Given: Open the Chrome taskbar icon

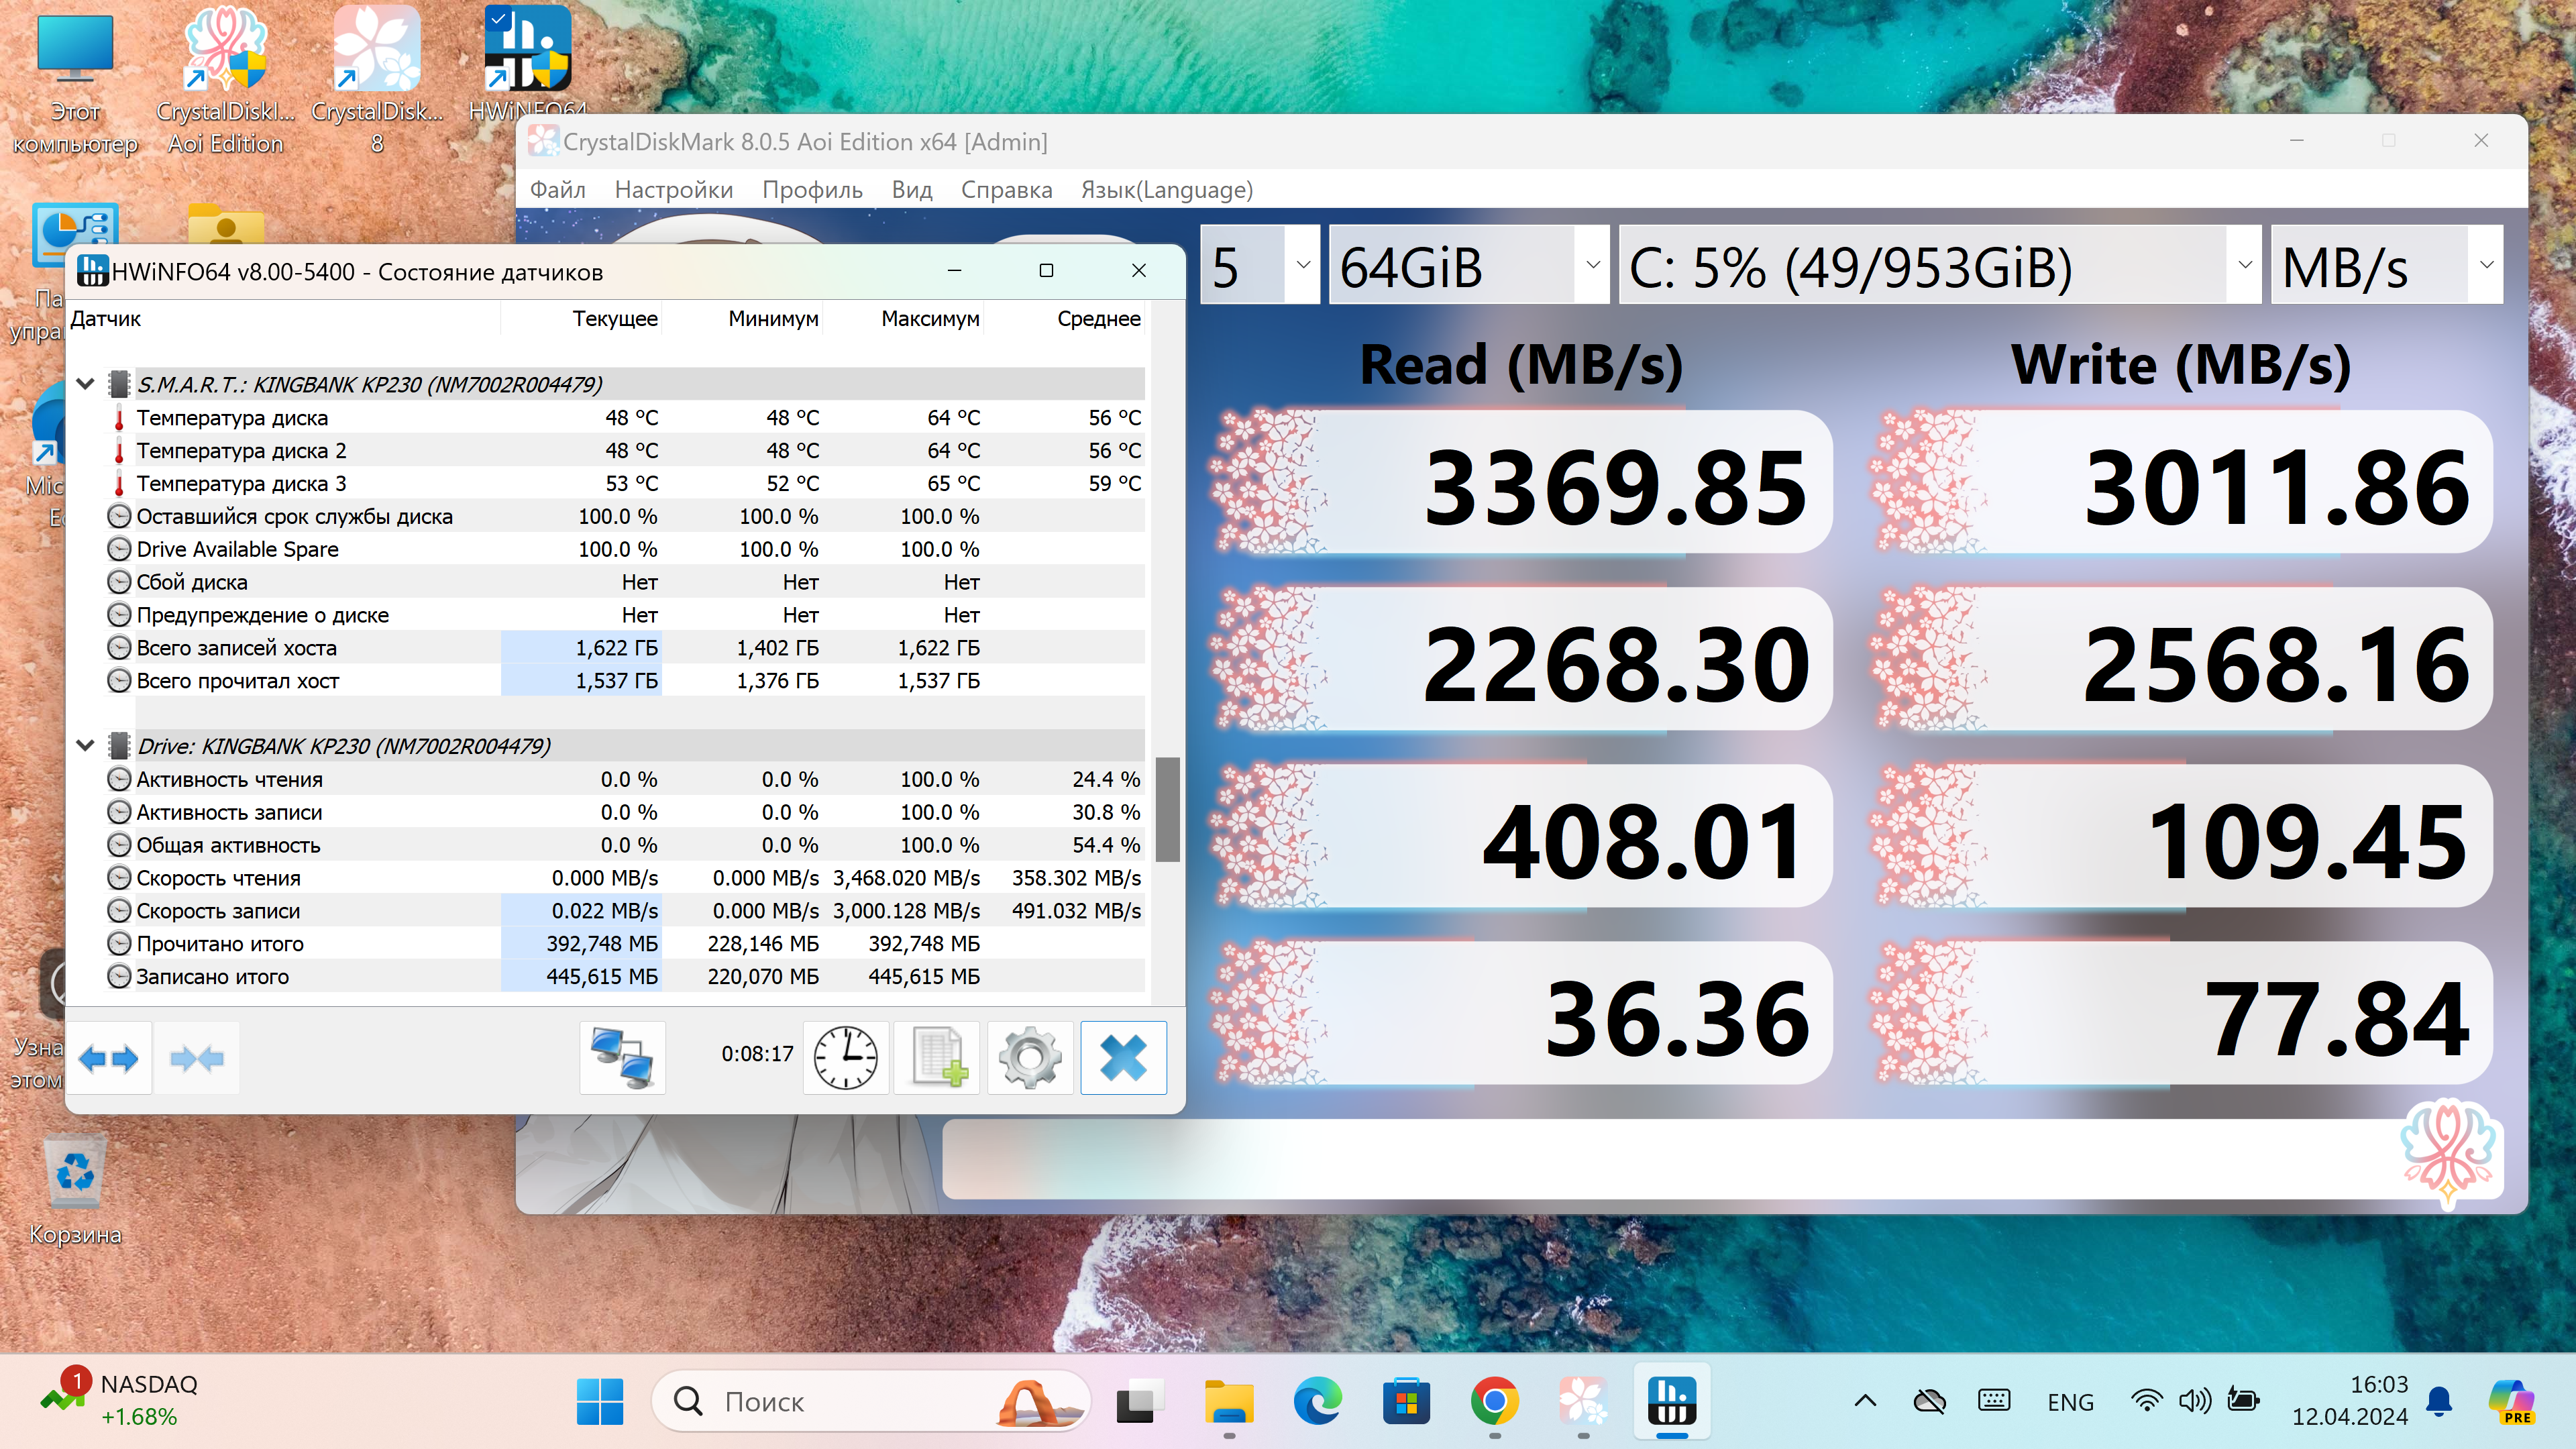Looking at the screenshot, I should click(x=1494, y=1402).
